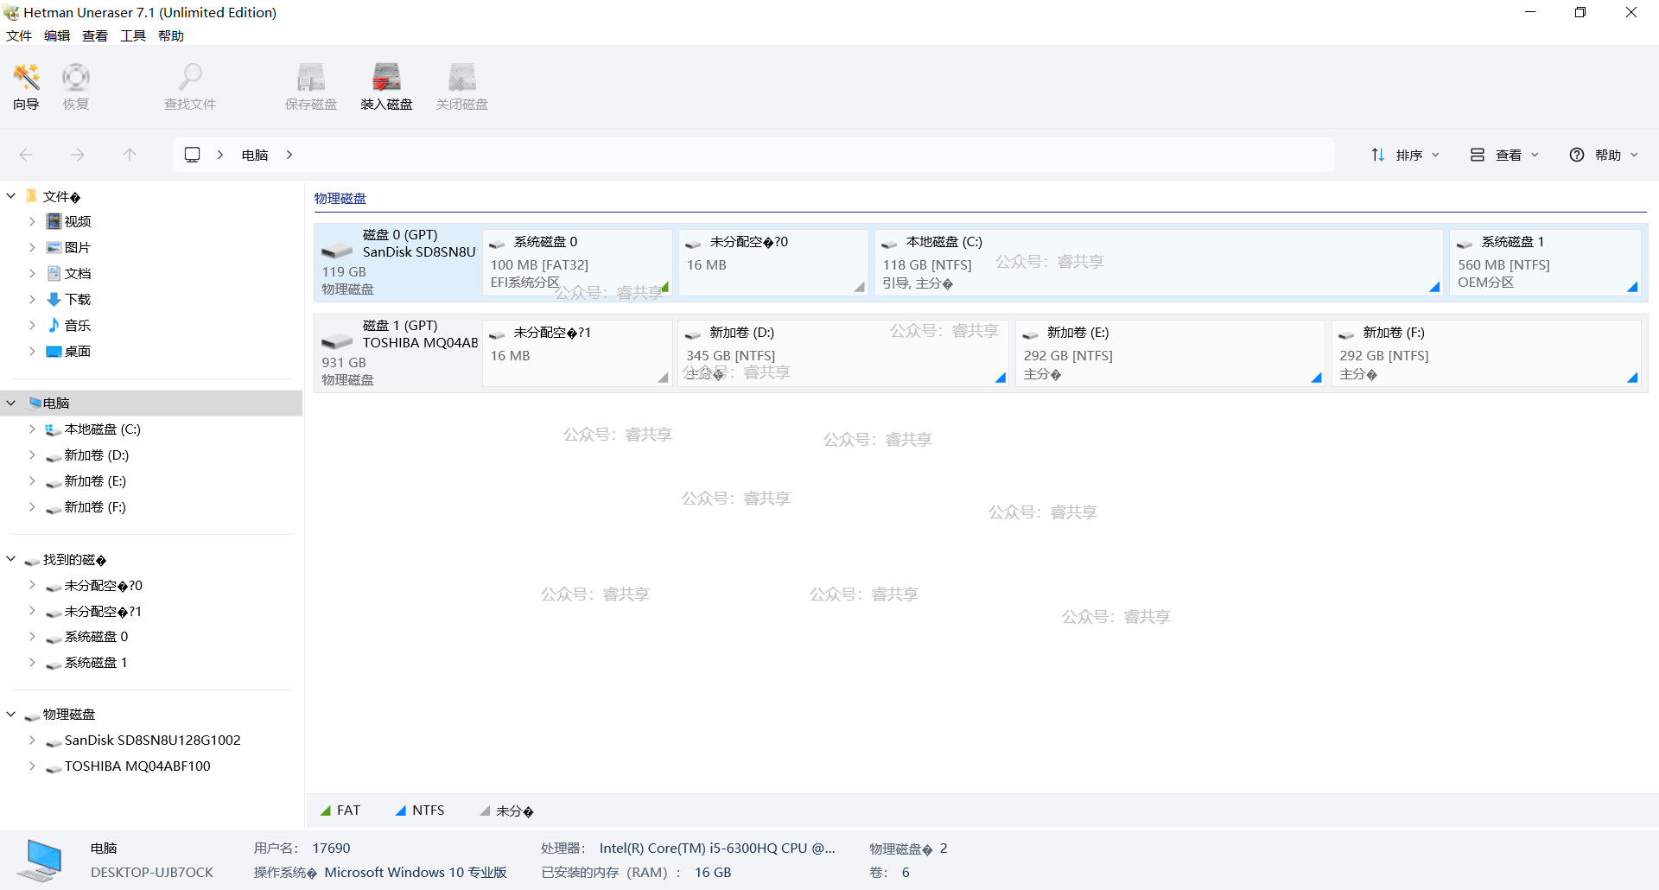1659x890 pixels.
Task: Expand 新加卷 (D:) in the tree
Action: coord(32,455)
